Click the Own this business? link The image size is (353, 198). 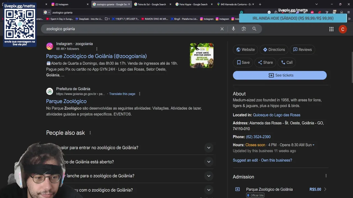tap(276, 160)
